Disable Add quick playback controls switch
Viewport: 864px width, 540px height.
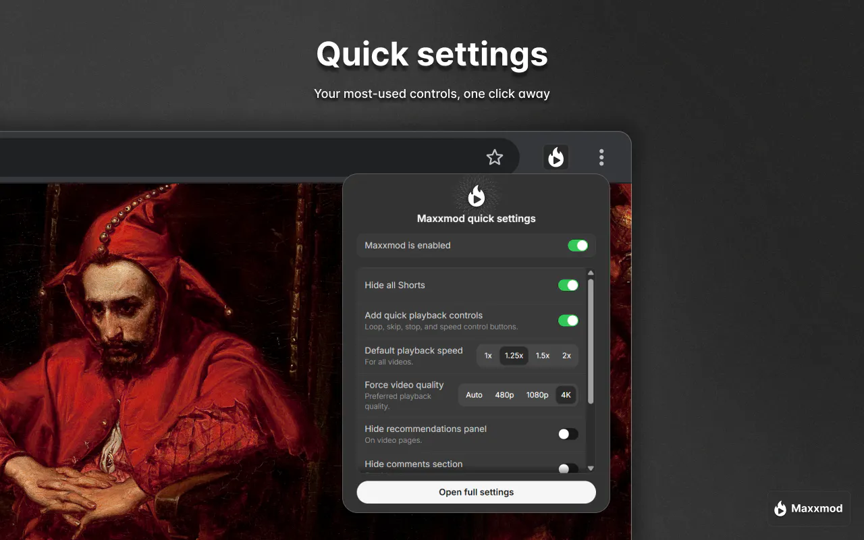click(568, 320)
